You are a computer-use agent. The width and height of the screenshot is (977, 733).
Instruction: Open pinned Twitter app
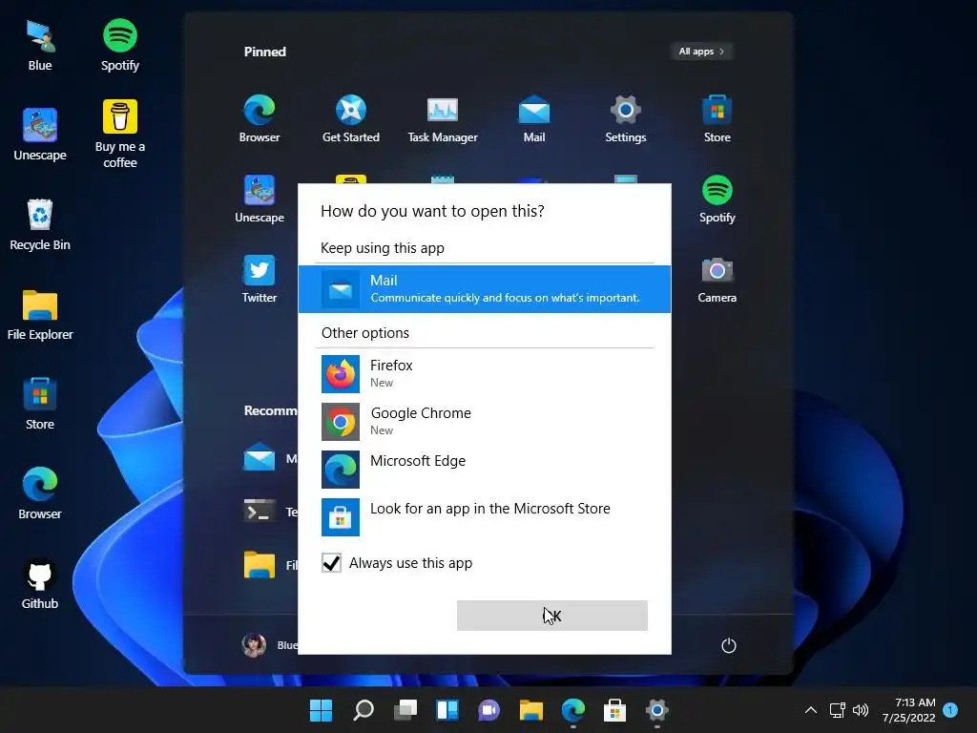coord(260,280)
